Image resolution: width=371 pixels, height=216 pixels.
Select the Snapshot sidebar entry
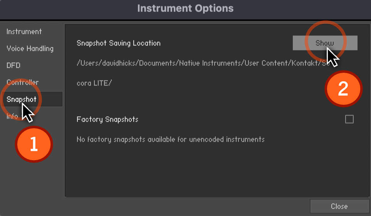point(33,99)
